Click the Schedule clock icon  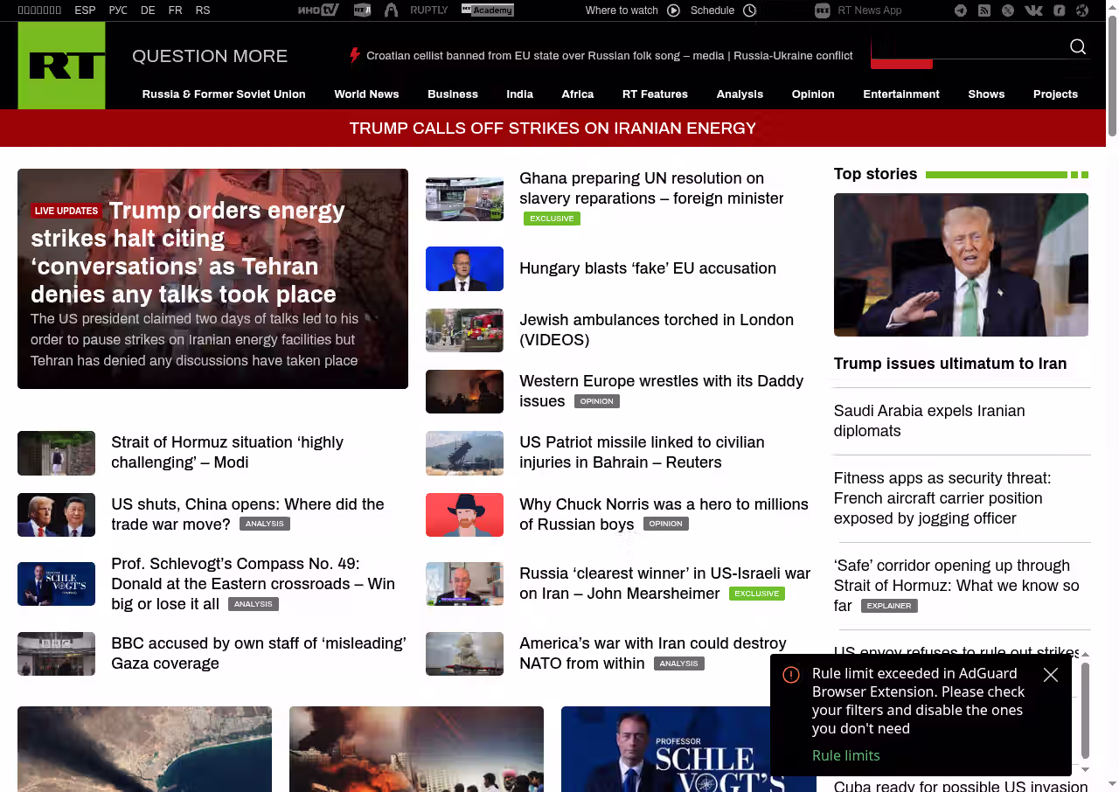749,10
